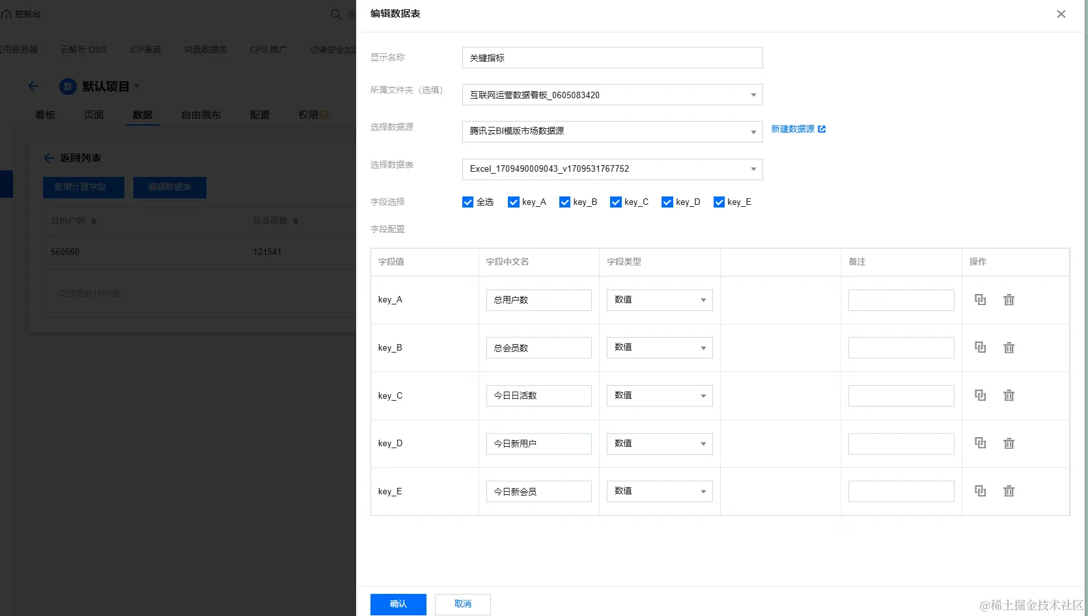Click the 显示名称 input field
This screenshot has height=616, width=1088.
click(612, 58)
